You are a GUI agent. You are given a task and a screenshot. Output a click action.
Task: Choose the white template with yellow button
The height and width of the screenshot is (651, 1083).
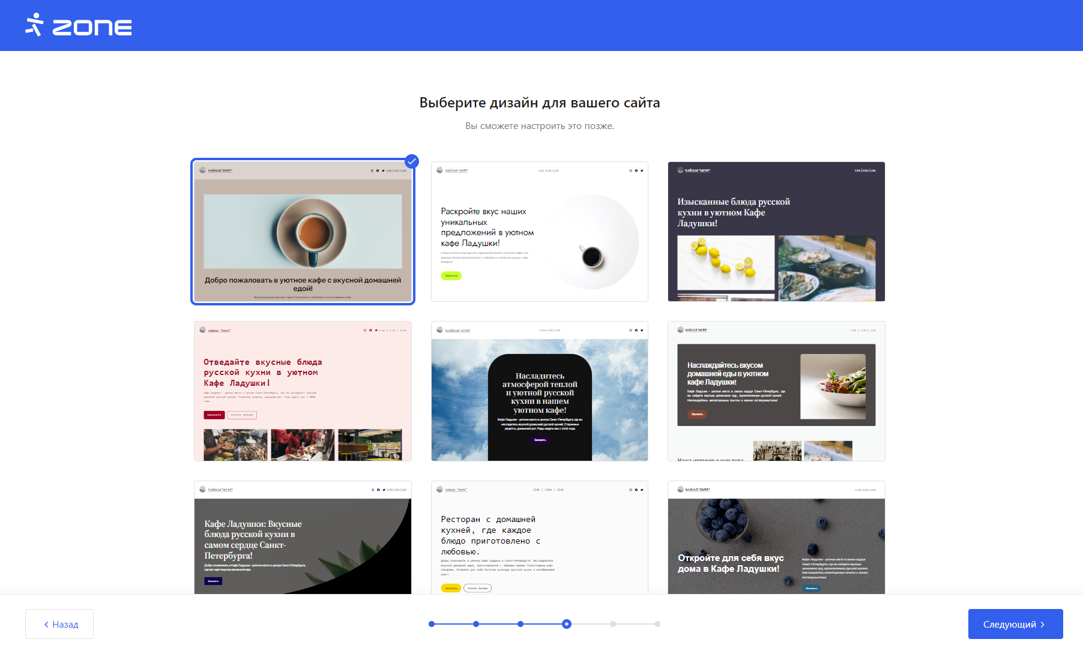tap(539, 538)
